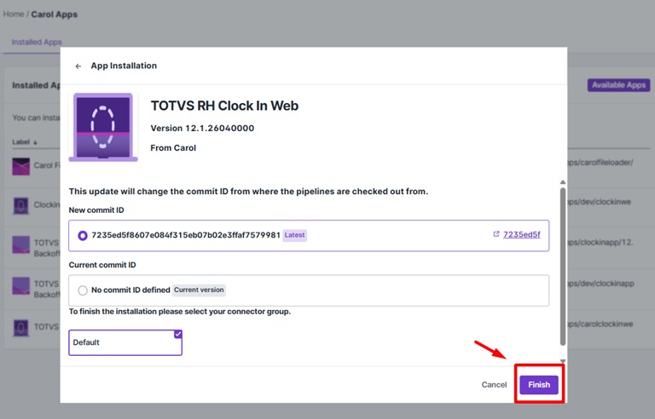The image size is (655, 419).
Task: Click the scroll up arrow in the dialog
Action: pos(563,182)
